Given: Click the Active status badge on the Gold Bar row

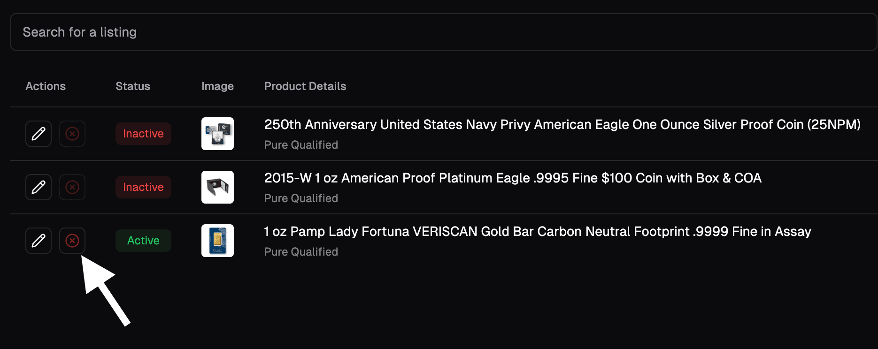Looking at the screenshot, I should coord(143,240).
